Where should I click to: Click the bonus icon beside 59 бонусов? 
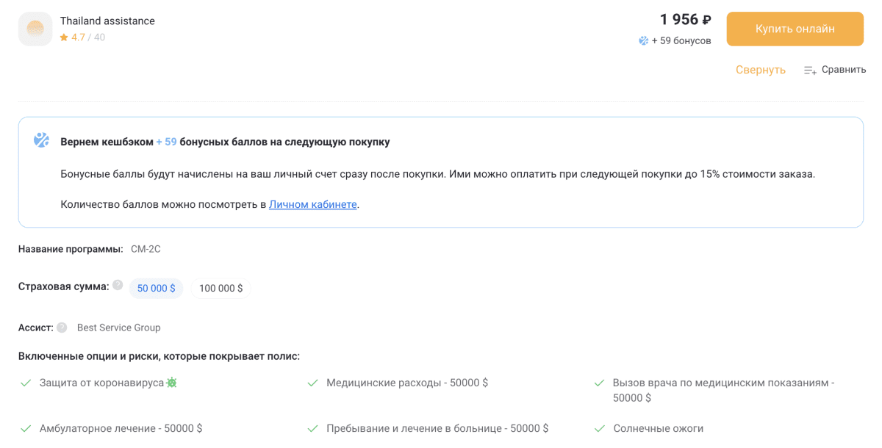(644, 41)
